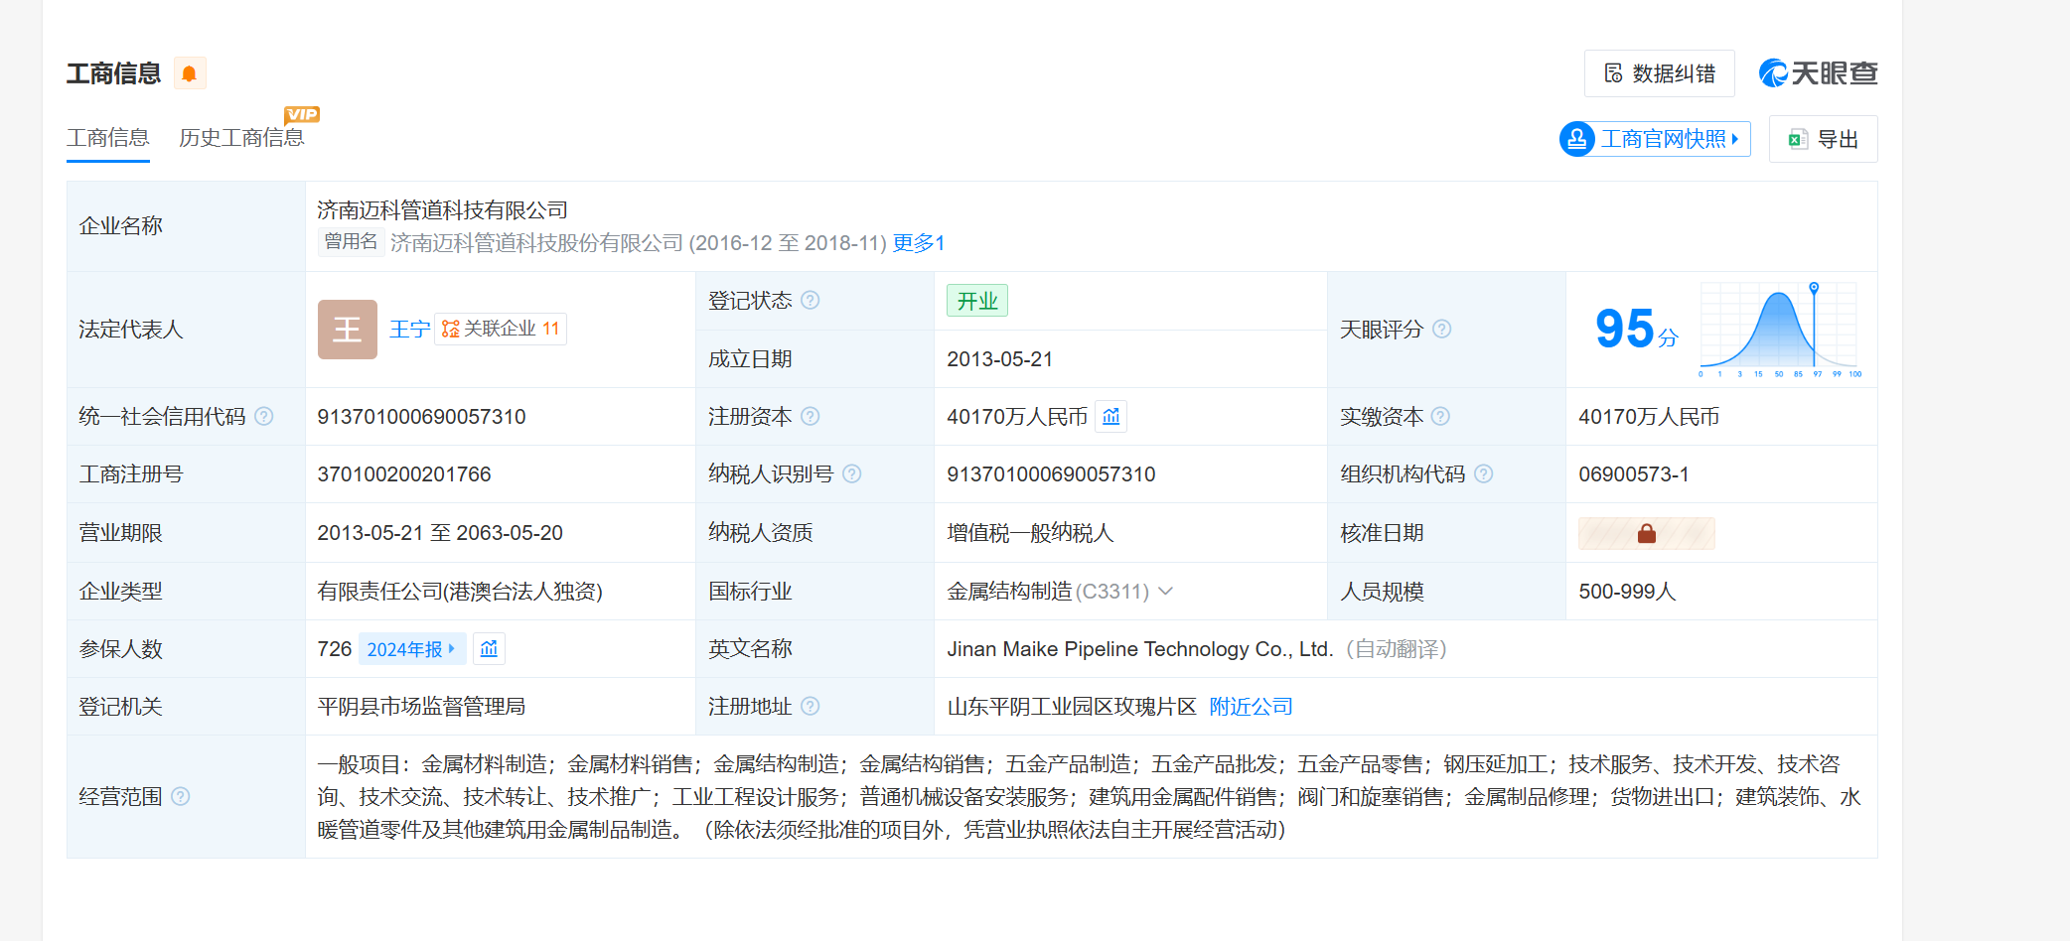The height and width of the screenshot is (941, 2070).
Task: Select the 工商信息 tab
Action: point(108,138)
